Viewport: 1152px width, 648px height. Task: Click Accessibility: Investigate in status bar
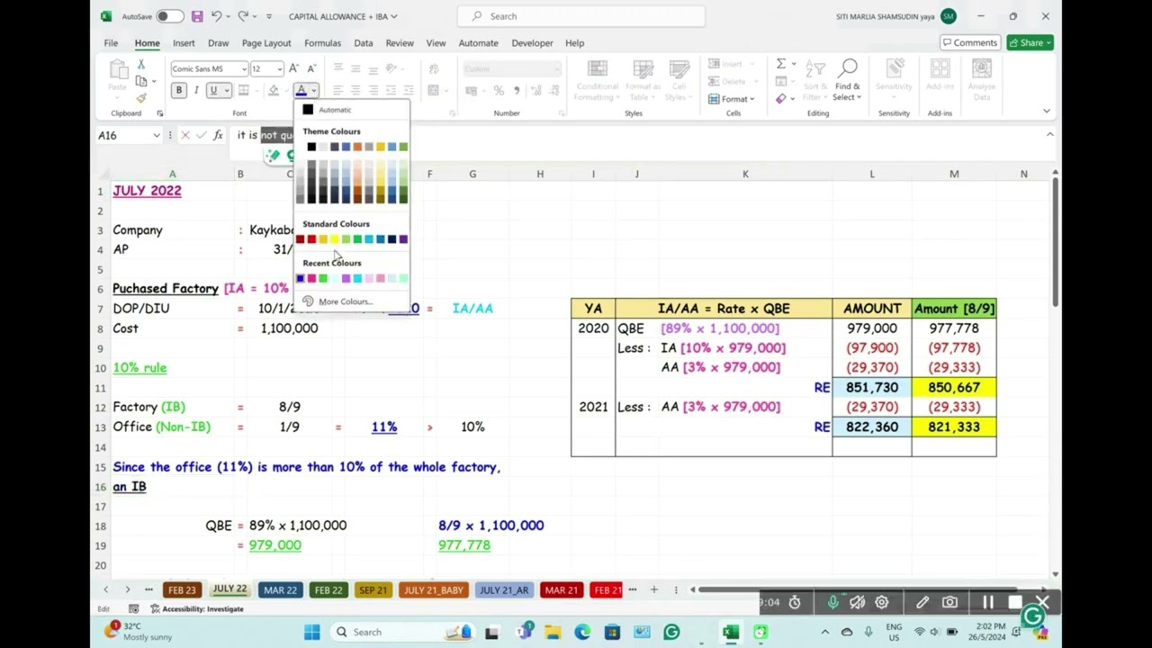tap(196, 609)
